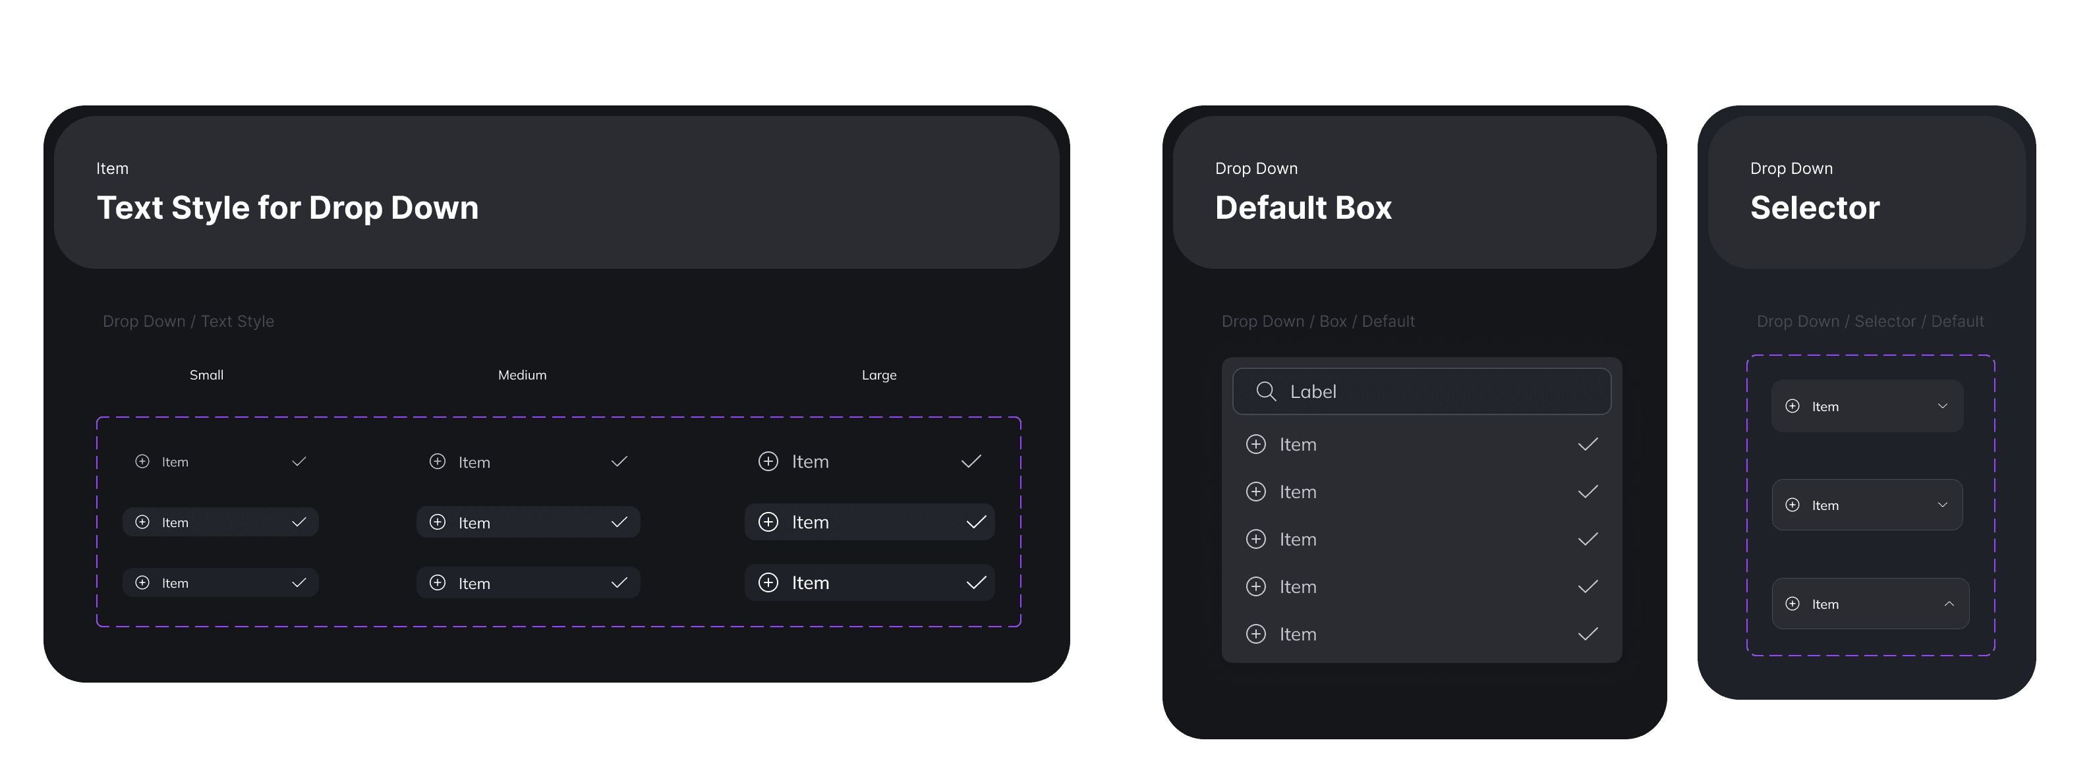The height and width of the screenshot is (763, 2093).
Task: Click plus icon of first Default Box item
Action: [x=1256, y=445]
